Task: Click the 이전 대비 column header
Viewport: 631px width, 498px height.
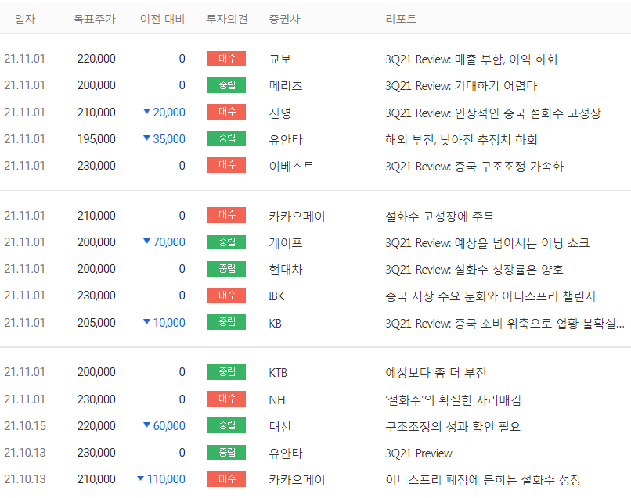Action: pyautogui.click(x=162, y=19)
